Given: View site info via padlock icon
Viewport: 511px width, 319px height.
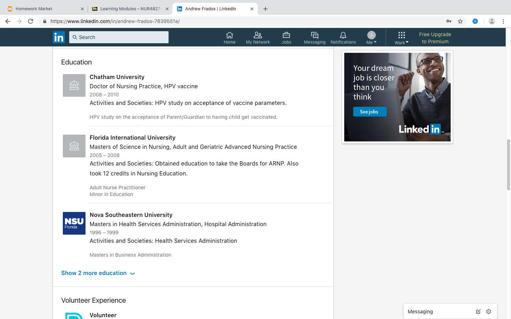Looking at the screenshot, I should [44, 21].
